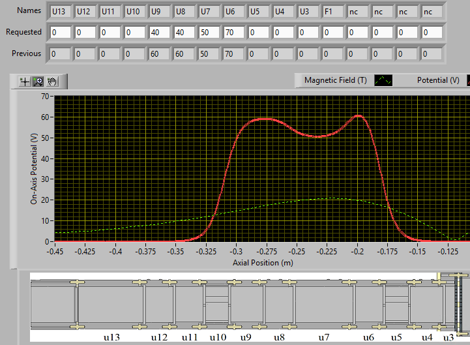Activate the zoom magnifier tool
Screen dimensions: 470x345
pos(38,82)
